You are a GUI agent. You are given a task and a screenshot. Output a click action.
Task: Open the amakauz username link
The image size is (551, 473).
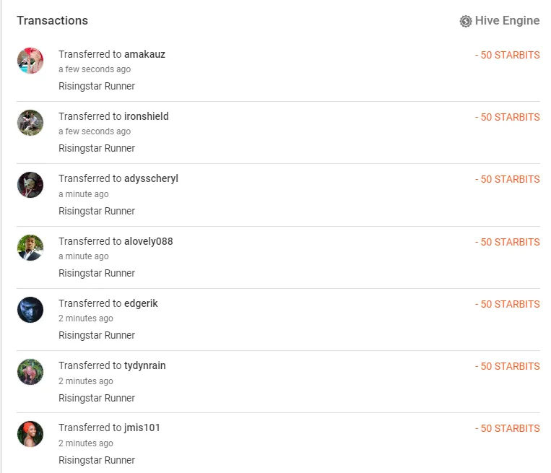point(144,54)
